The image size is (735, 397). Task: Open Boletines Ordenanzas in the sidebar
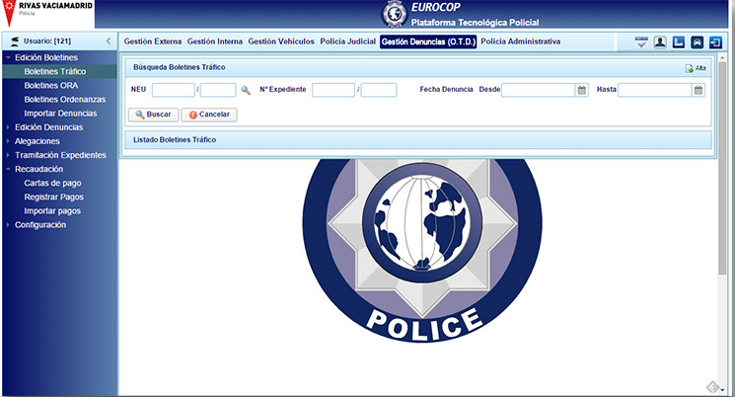coord(65,100)
